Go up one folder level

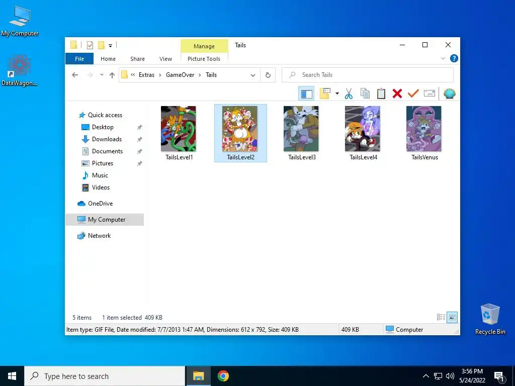112,75
